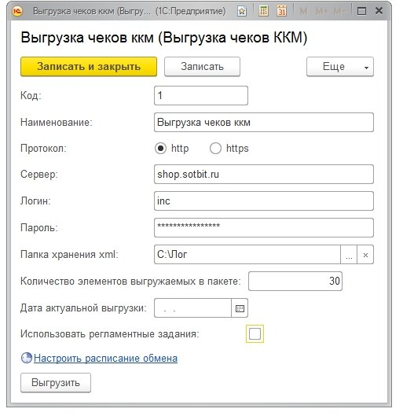Click the 1C logo icon in title bar
The width and height of the screenshot is (403, 416).
(17, 11)
